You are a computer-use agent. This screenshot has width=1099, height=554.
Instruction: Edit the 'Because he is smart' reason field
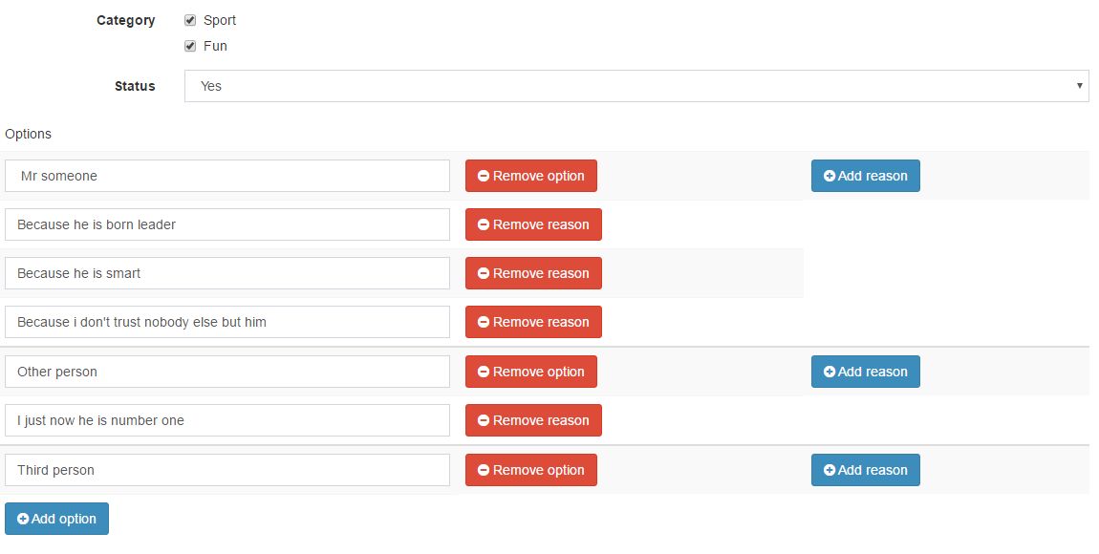(227, 273)
